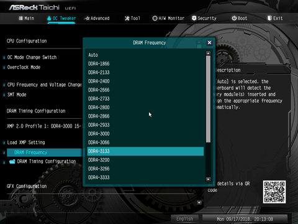The height and width of the screenshot is (224, 298).
Task: Switch to the Boot tab
Action: click(240, 18)
